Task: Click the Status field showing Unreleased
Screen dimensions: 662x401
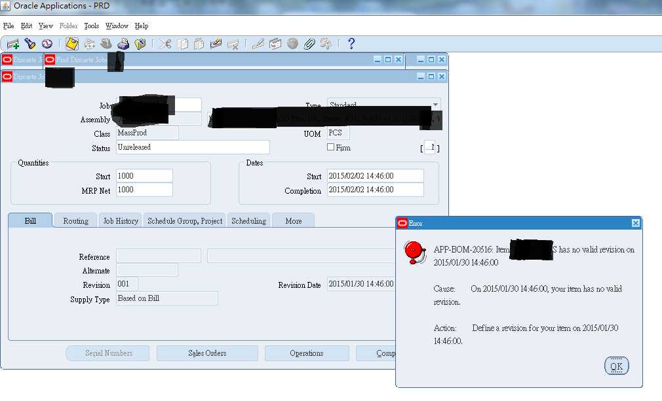Action: pyautogui.click(x=193, y=147)
